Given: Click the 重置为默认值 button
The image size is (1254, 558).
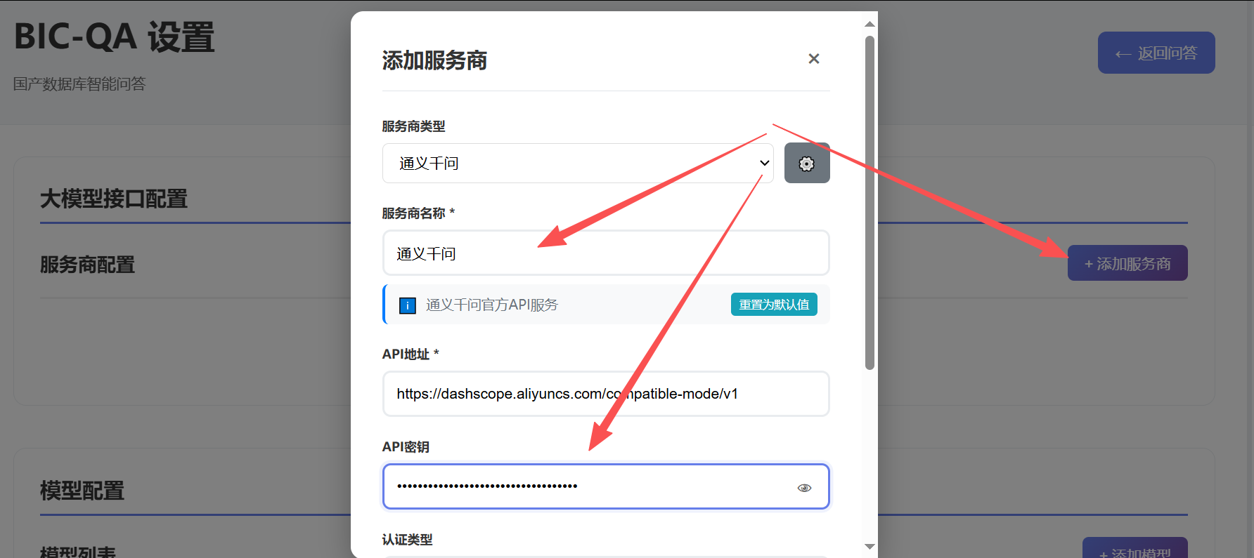Looking at the screenshot, I should click(x=774, y=305).
